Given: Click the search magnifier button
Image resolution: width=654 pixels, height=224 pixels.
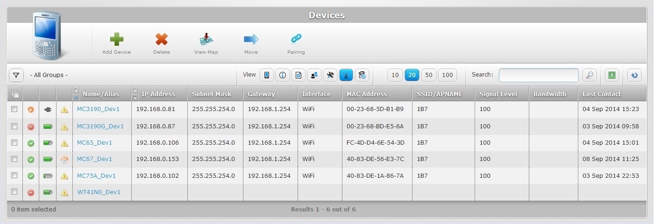Looking at the screenshot, I should pos(590,75).
